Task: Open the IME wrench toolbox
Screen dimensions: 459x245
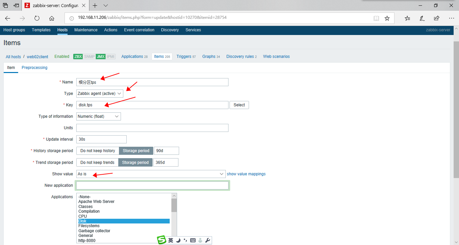Action: [x=208, y=240]
